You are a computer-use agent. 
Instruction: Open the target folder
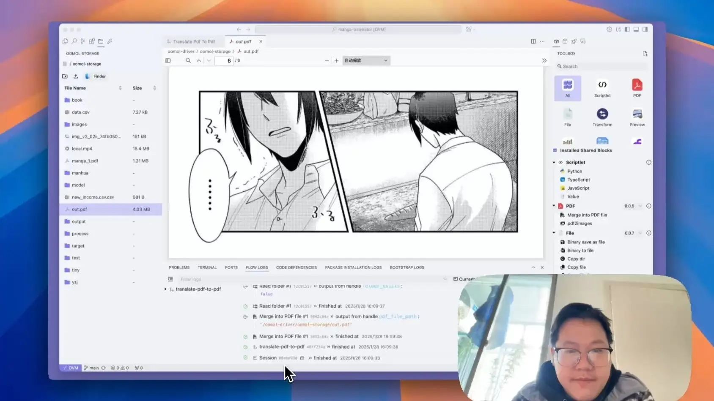pyautogui.click(x=110, y=246)
